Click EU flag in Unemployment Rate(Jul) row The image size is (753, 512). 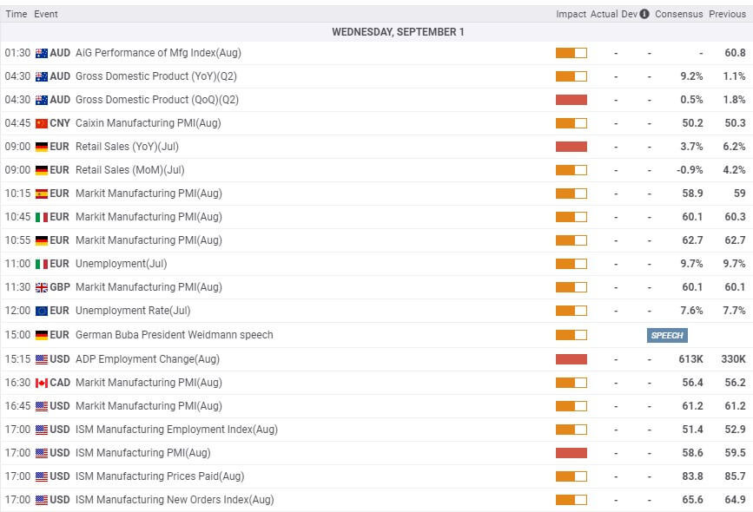click(x=42, y=311)
